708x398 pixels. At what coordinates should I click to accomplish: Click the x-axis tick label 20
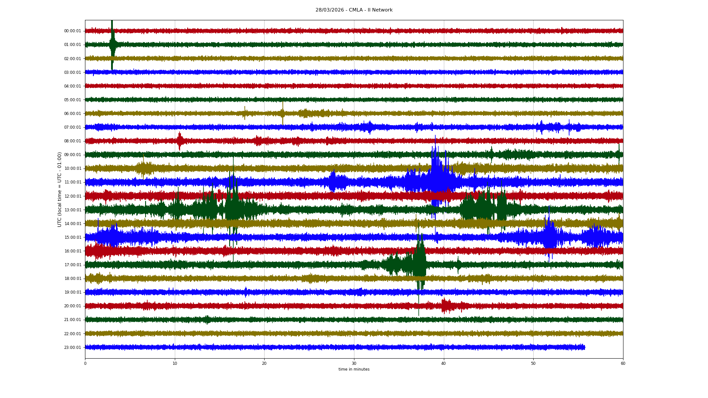[264, 364]
